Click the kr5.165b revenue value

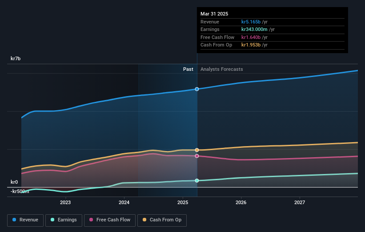point(251,22)
